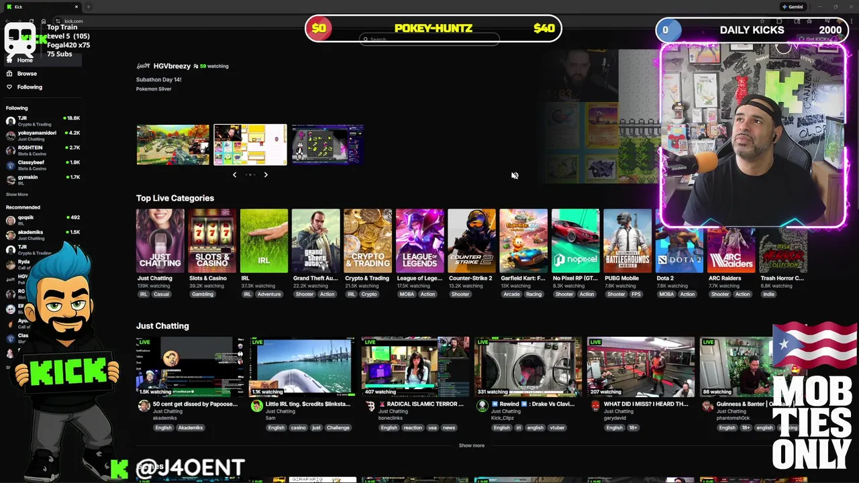
Task: Open the Crypto & Trading category card
Action: pos(368,241)
